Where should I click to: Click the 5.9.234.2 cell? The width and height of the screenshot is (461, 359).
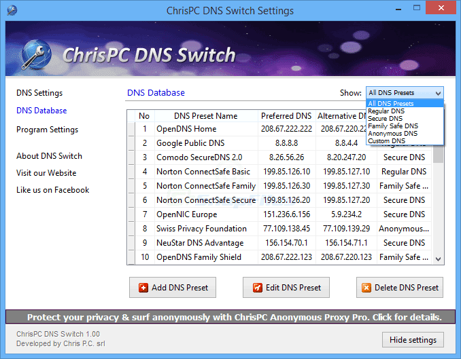(346, 214)
